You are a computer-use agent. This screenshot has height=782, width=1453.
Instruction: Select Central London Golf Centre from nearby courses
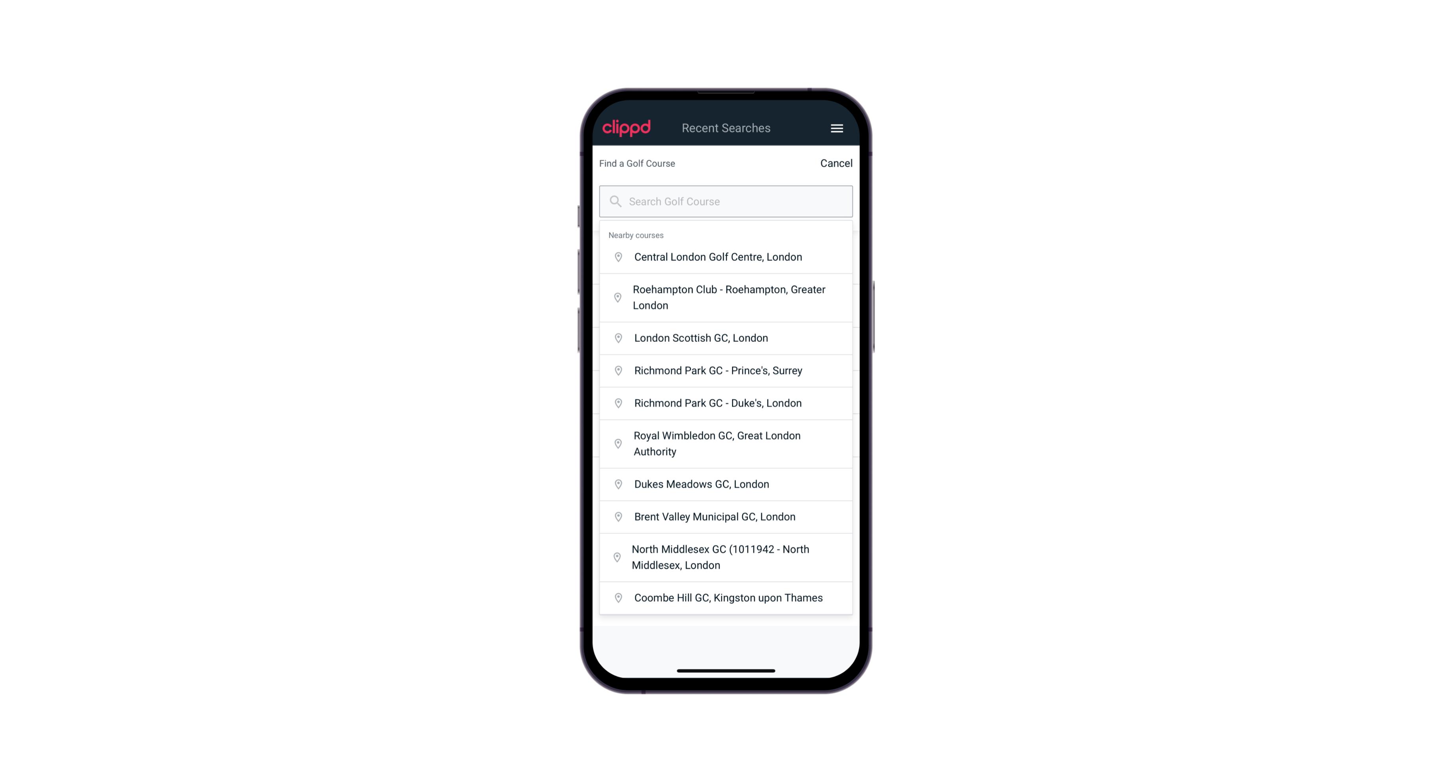tap(726, 256)
